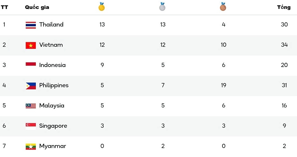
Task: Click the Quốc gia column header
Action: click(37, 7)
